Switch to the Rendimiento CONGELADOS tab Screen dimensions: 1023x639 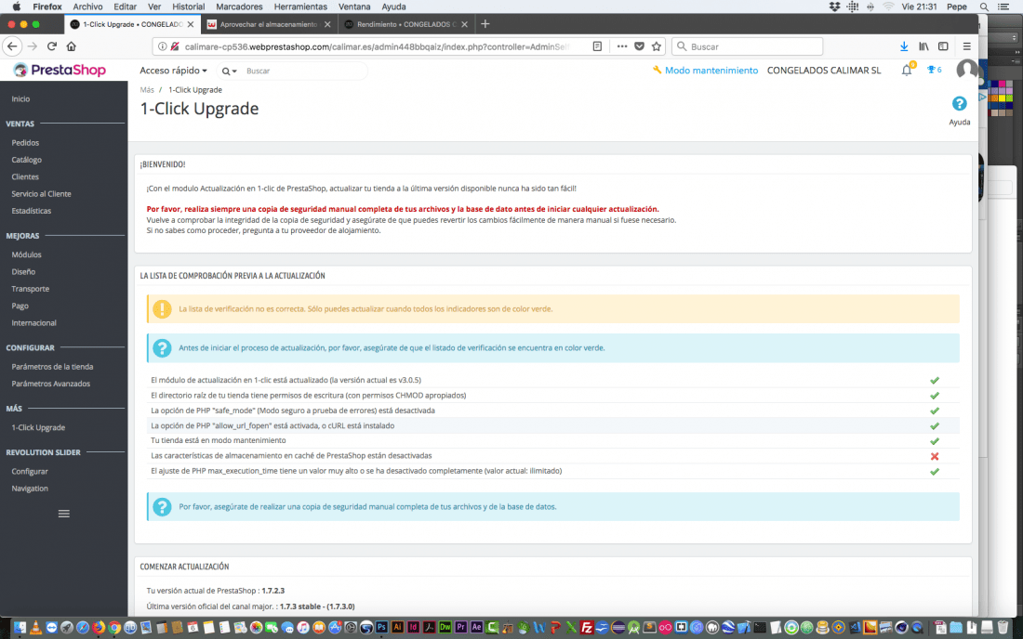point(405,24)
